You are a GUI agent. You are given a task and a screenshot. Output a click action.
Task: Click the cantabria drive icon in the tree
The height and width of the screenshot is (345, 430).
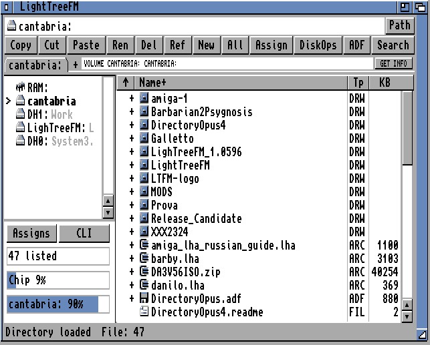[20, 100]
